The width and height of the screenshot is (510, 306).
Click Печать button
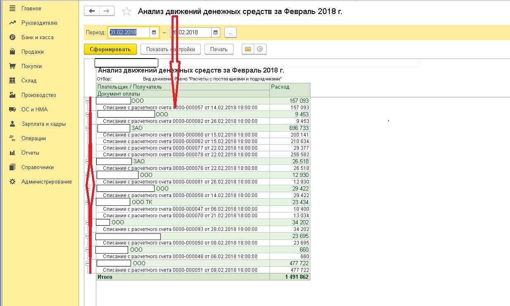click(x=219, y=49)
